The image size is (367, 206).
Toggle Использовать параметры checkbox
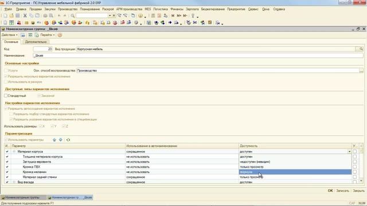(6, 140)
